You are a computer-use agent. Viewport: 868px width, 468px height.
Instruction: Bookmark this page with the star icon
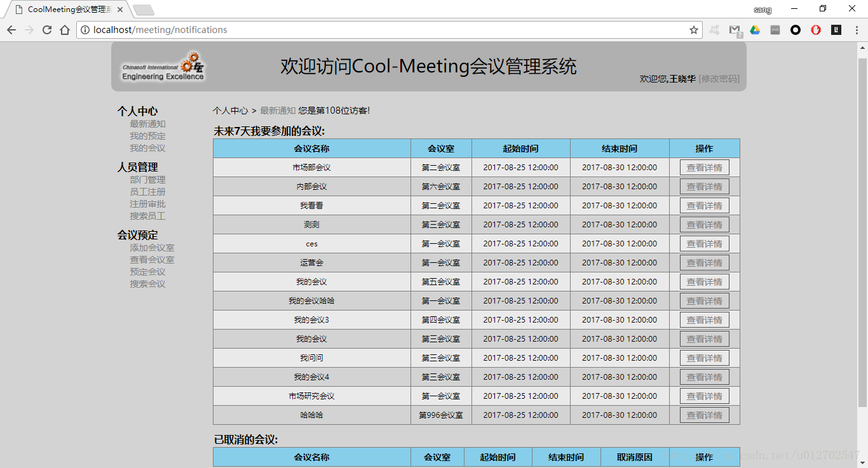(694, 30)
